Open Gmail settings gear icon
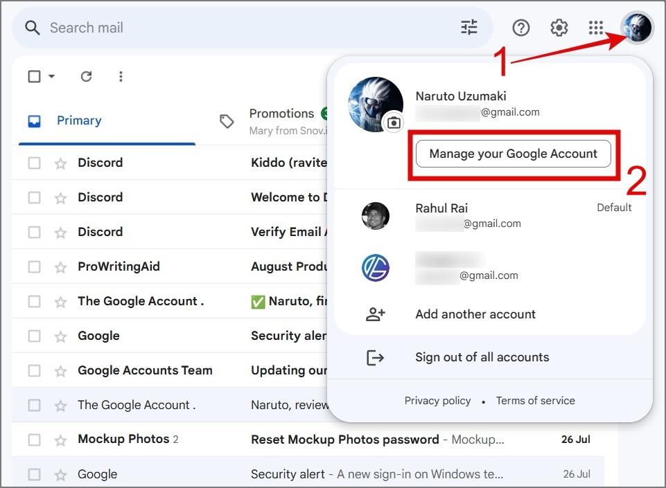The width and height of the screenshot is (666, 488). [x=559, y=28]
